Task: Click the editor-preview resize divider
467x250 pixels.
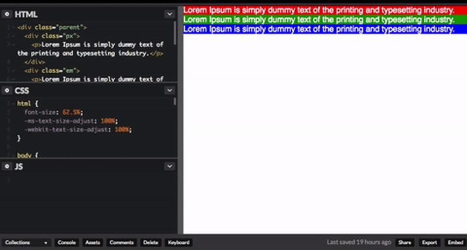Action: coord(180,120)
